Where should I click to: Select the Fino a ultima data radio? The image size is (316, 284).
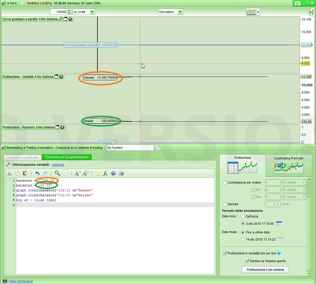(x=243, y=232)
